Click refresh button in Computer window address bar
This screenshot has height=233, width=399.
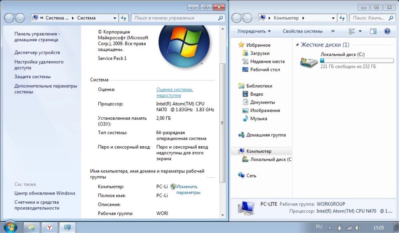pos(342,18)
